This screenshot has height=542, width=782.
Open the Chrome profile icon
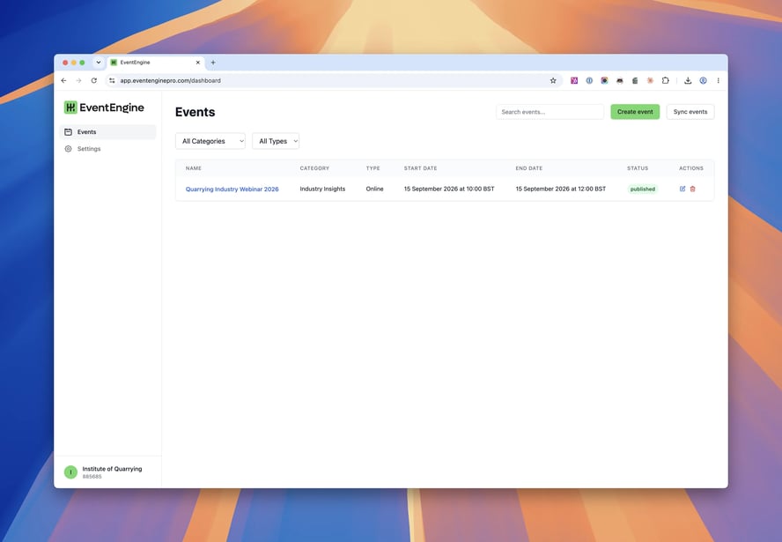pos(704,80)
